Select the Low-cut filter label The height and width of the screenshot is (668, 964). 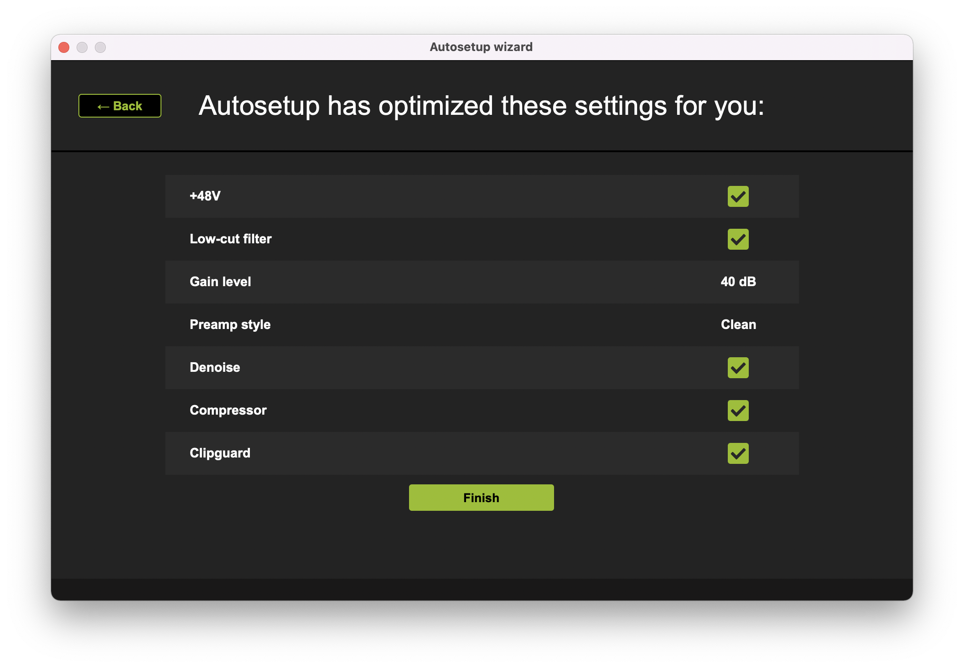[230, 239]
